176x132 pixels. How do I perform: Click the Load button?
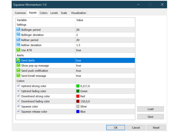150,109
